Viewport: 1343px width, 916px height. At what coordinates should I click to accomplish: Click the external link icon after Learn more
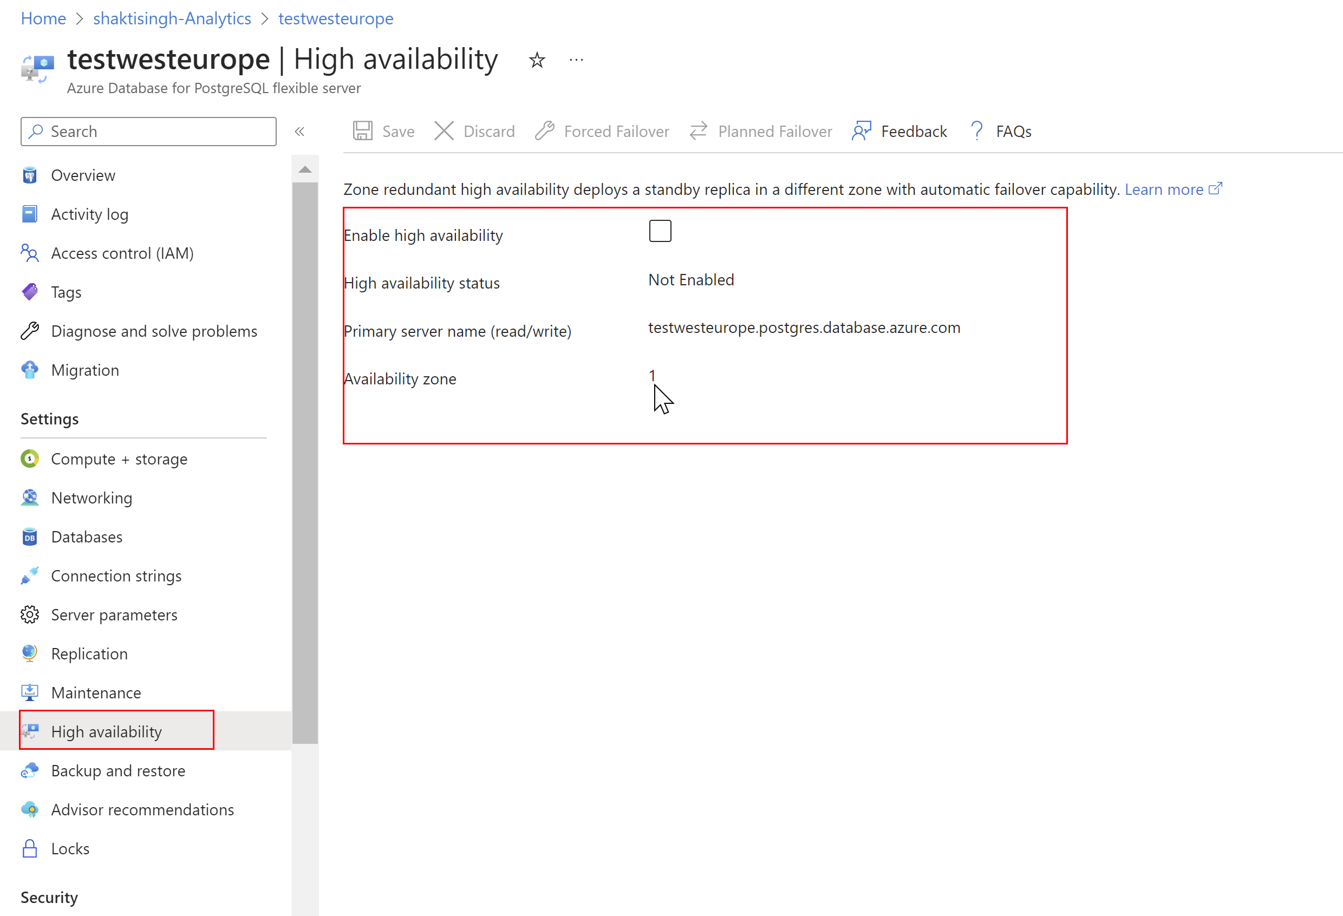click(1215, 188)
